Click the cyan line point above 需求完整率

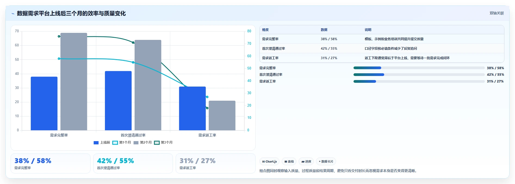coord(59,59)
